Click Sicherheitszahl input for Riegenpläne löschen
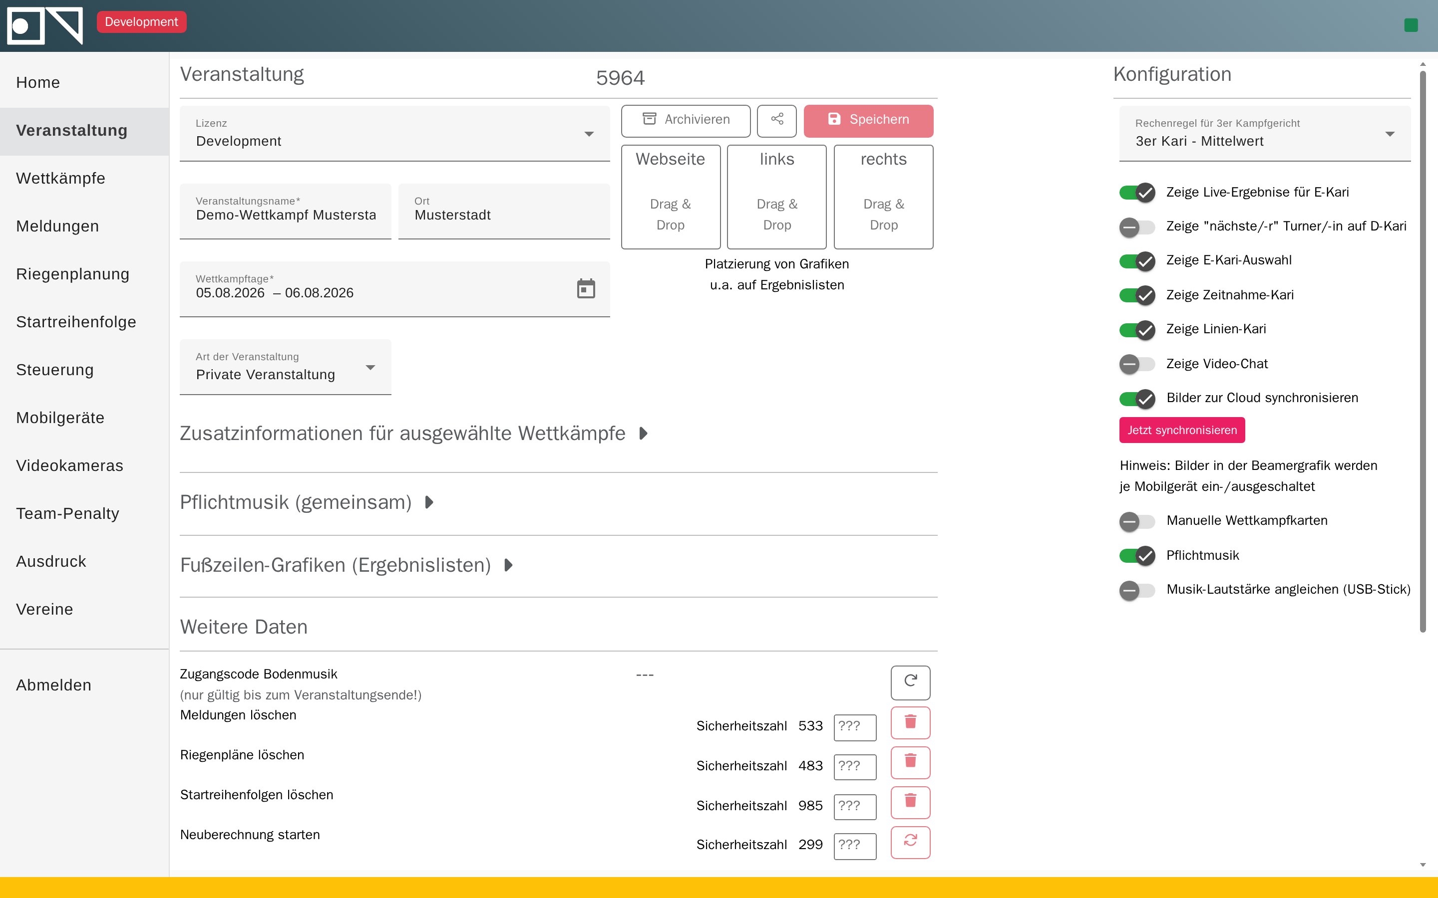 point(855,767)
